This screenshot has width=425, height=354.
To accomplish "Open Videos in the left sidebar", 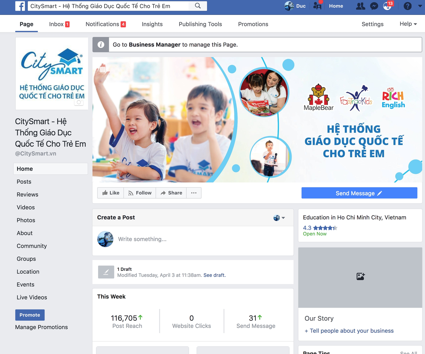I will click(x=26, y=207).
